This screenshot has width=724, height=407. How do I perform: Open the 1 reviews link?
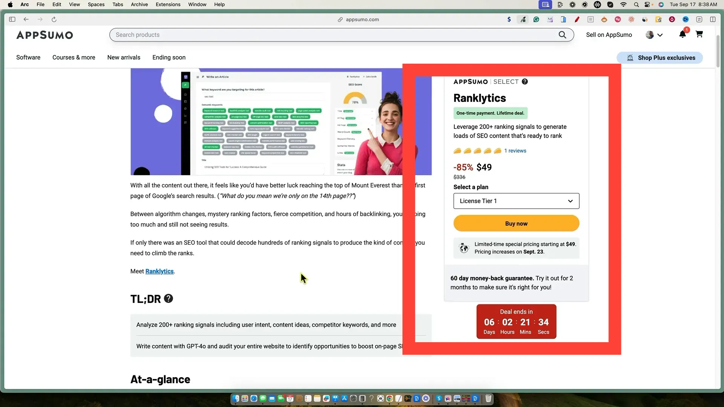coord(515,151)
